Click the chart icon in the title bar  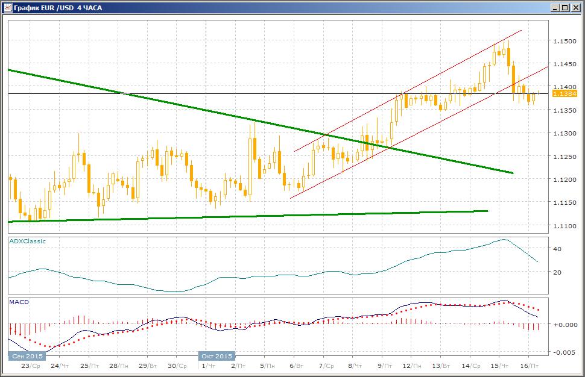[x=7, y=7]
